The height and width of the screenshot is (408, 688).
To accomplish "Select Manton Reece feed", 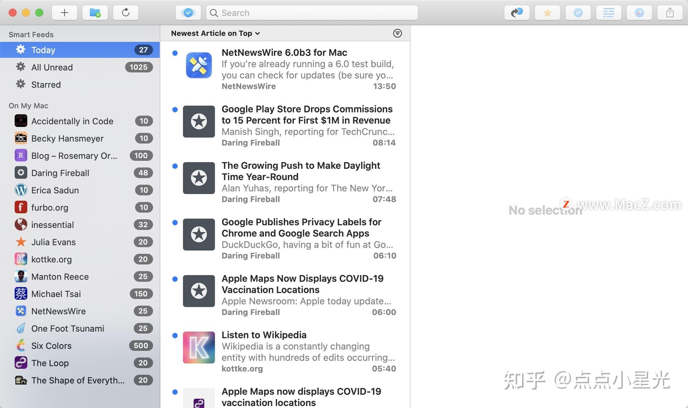I will point(80,277).
